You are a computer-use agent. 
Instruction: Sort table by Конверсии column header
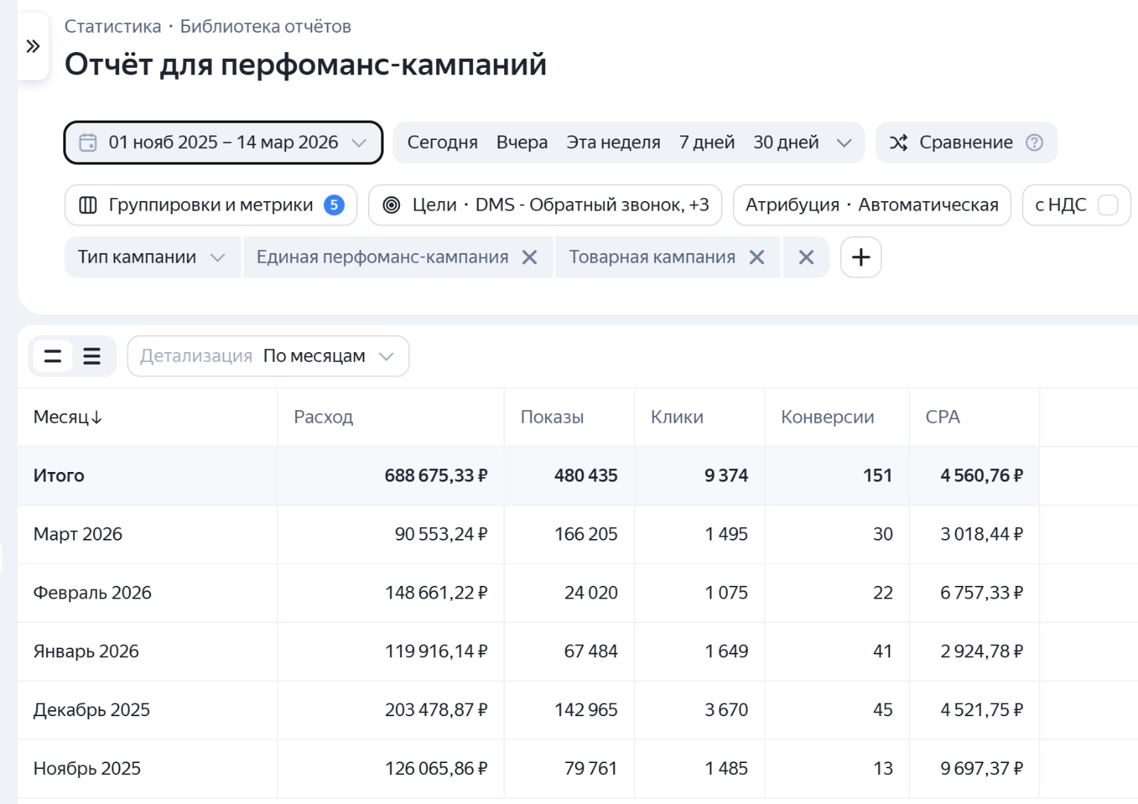click(827, 418)
